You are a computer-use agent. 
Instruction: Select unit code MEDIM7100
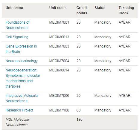[x=59, y=110]
